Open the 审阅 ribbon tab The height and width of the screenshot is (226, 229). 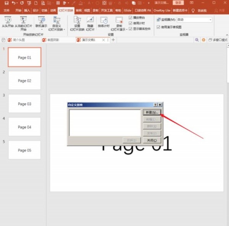click(x=79, y=10)
